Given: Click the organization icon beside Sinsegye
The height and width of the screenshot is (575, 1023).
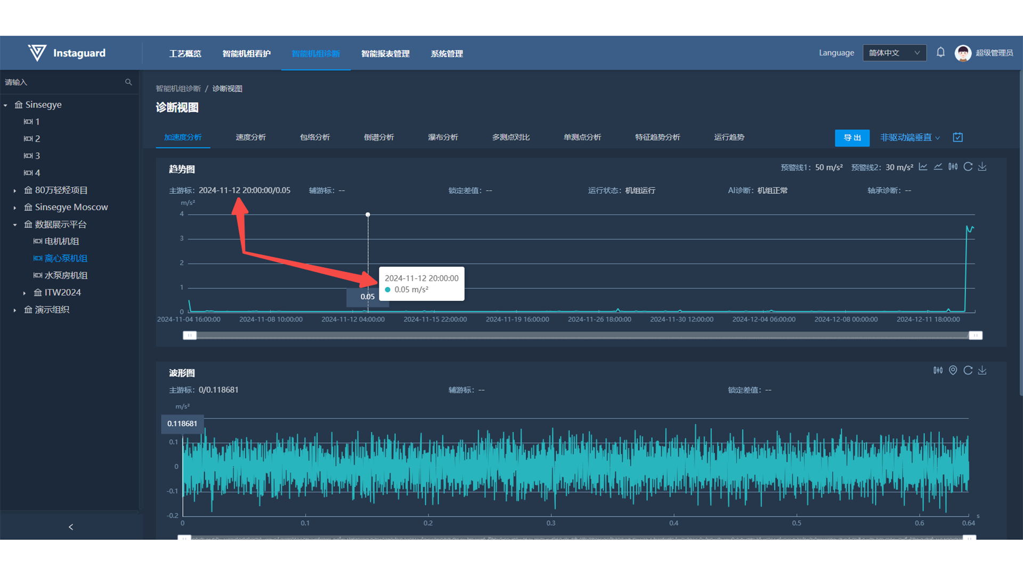Looking at the screenshot, I should click(x=19, y=105).
